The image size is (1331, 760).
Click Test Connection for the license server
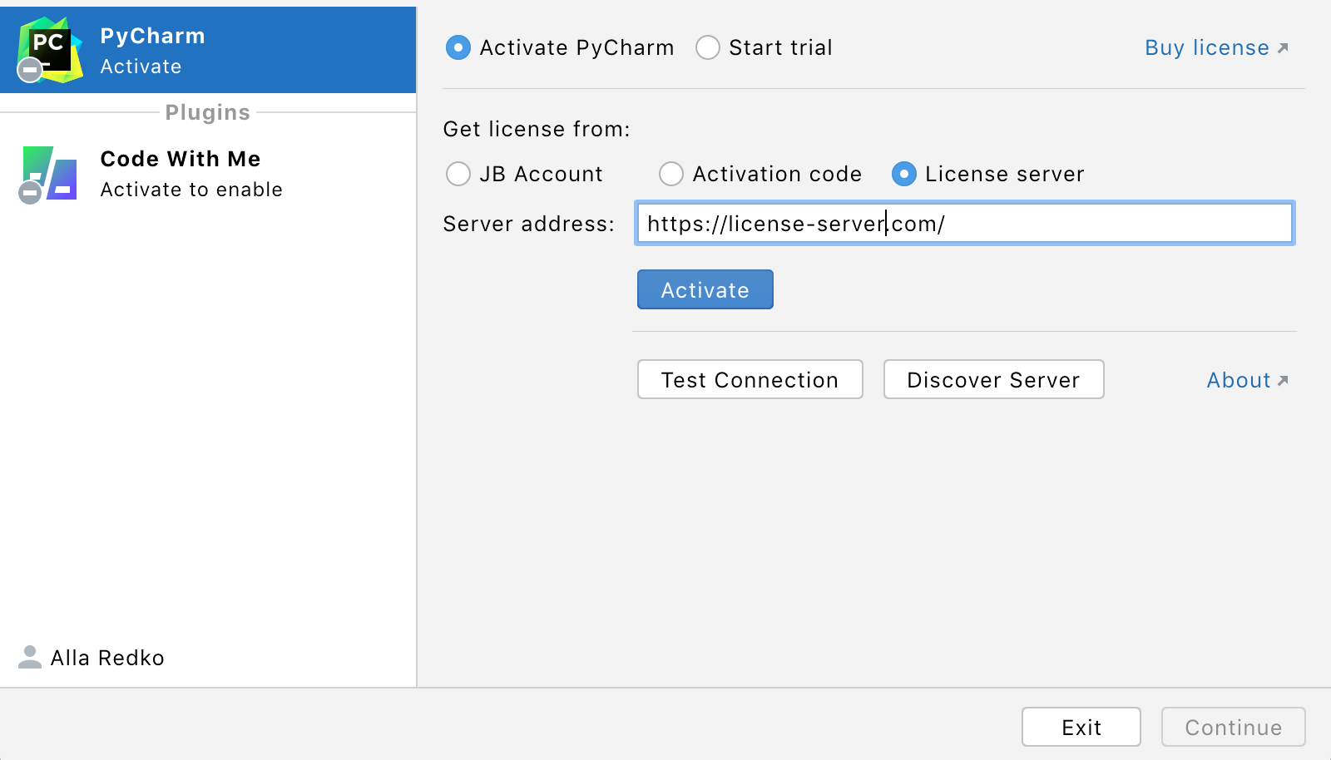749,379
